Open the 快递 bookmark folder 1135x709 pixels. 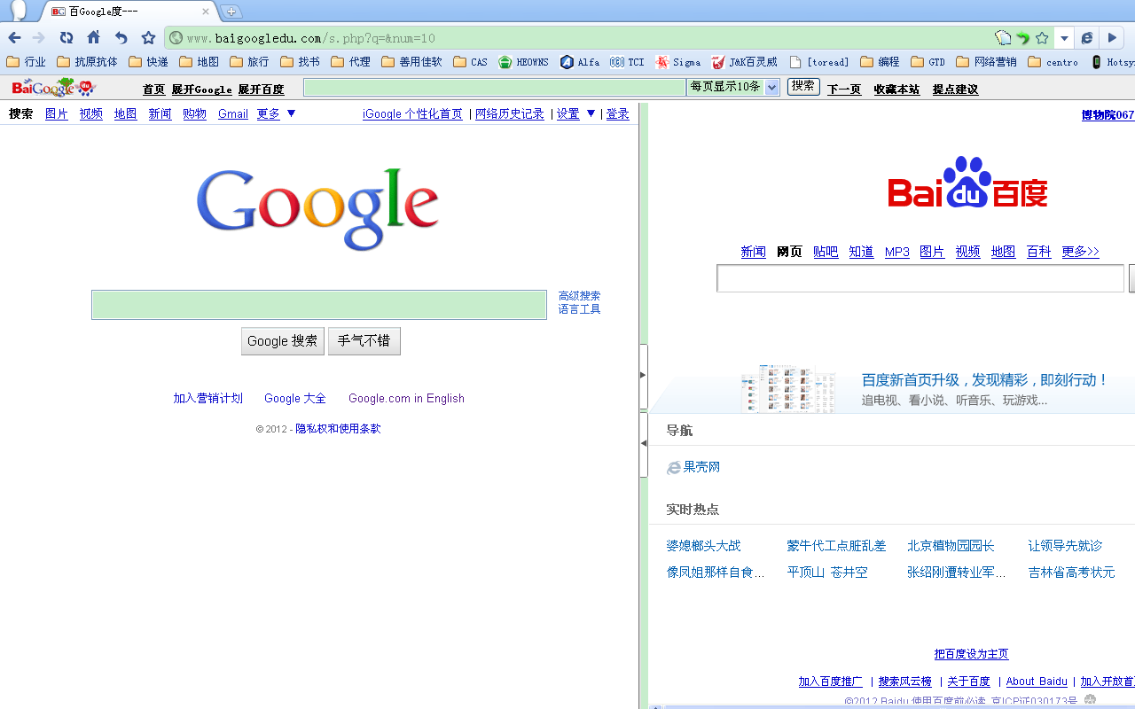(148, 62)
